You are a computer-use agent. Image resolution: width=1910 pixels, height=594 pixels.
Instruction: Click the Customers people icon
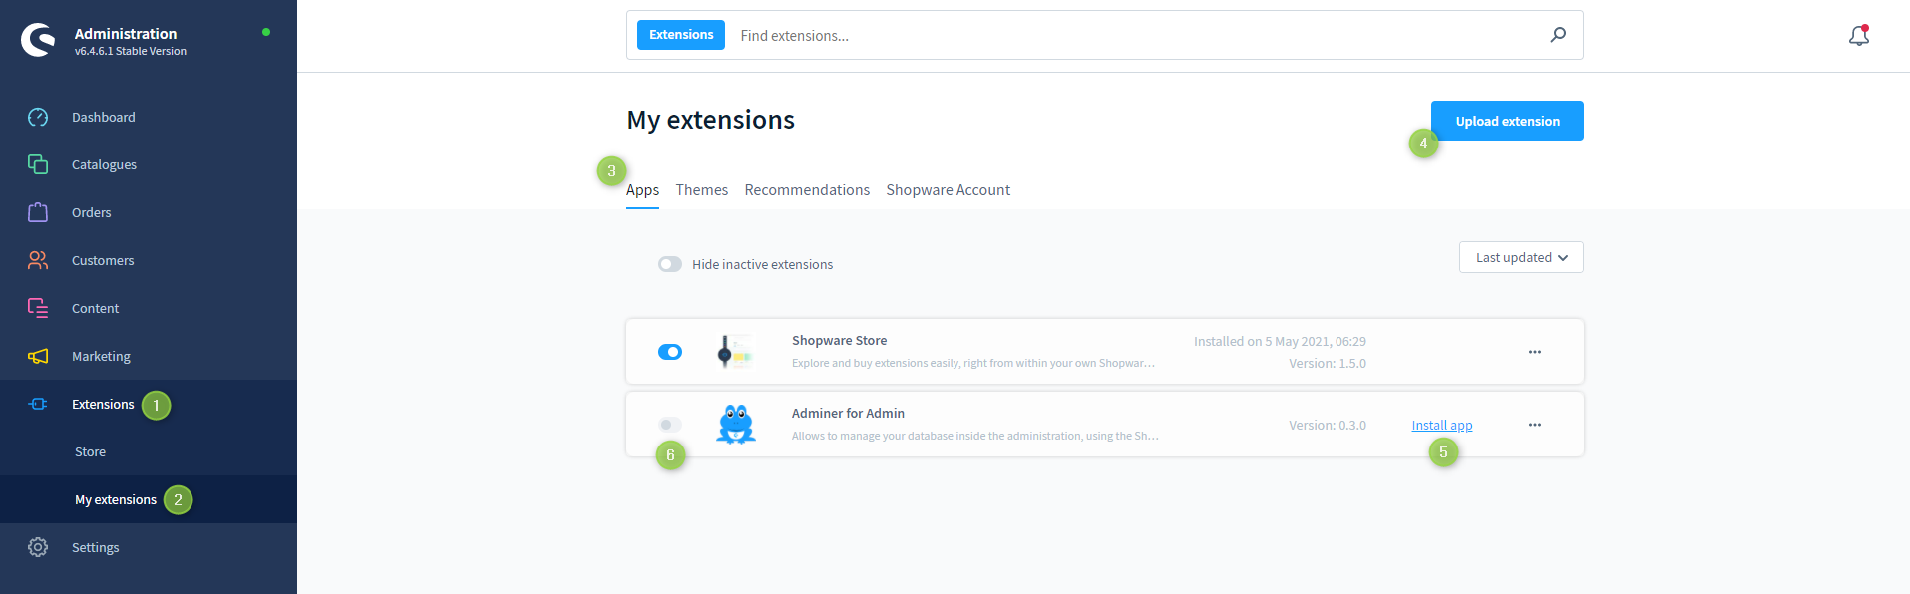click(x=38, y=260)
